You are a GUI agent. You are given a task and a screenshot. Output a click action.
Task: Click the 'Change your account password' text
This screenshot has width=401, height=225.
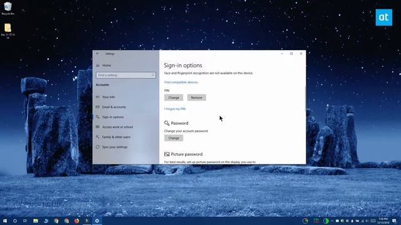(186, 131)
